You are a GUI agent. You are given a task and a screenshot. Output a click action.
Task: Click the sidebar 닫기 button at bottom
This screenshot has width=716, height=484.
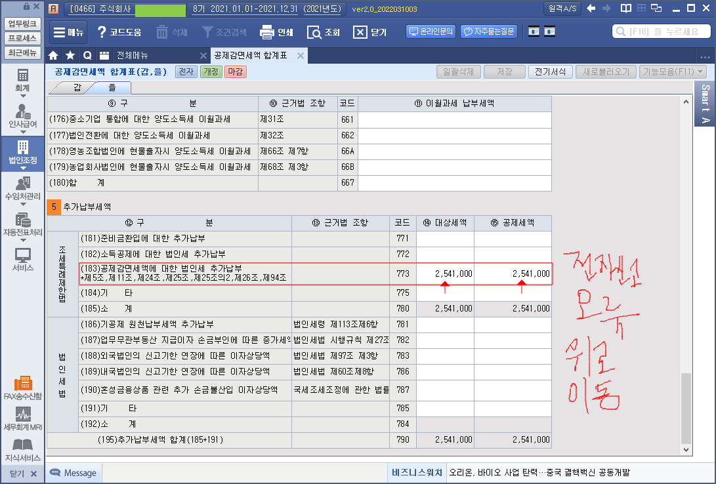(22, 474)
